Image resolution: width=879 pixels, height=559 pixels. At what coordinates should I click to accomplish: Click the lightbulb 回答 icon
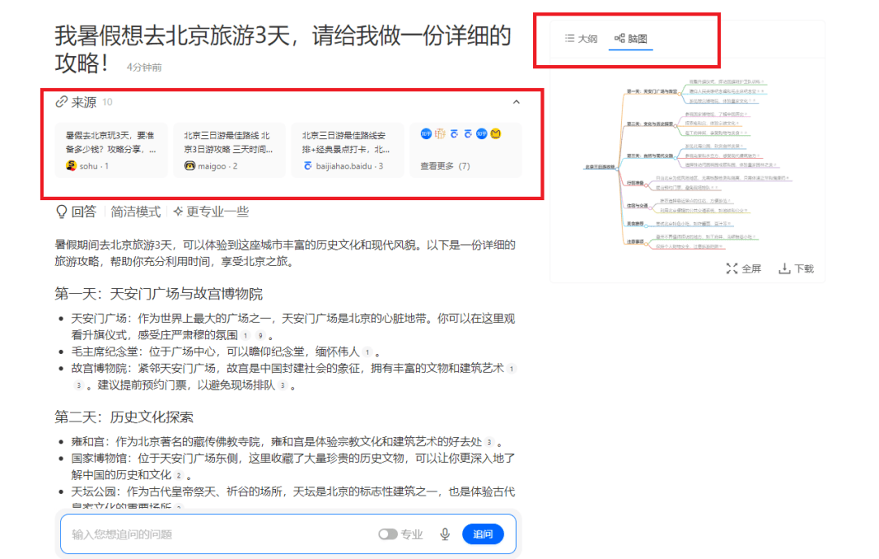pos(61,212)
